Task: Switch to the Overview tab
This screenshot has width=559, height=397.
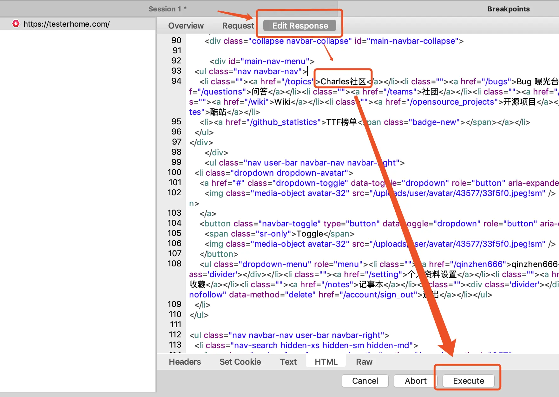Action: tap(186, 26)
